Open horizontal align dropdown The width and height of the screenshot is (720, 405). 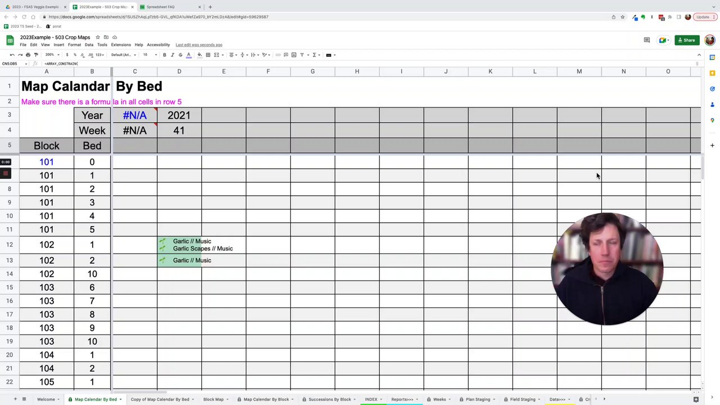coord(233,55)
